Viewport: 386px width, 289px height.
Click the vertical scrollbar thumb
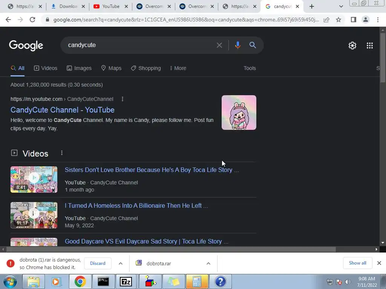click(383, 58)
